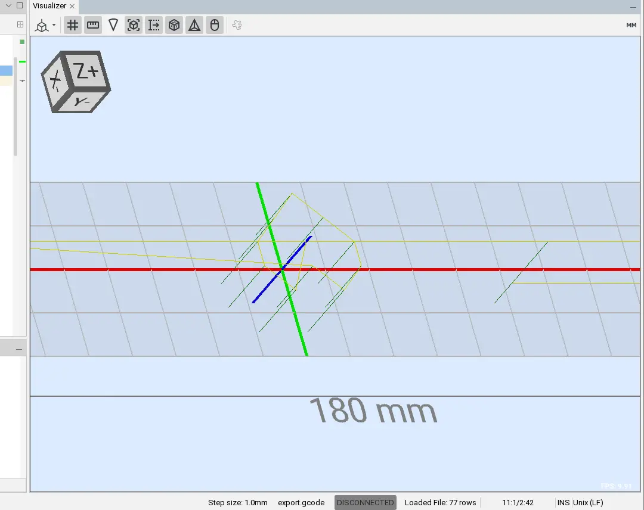Screen dimensions: 644x510
Task: Click the export.gcode file name
Action: pos(301,503)
